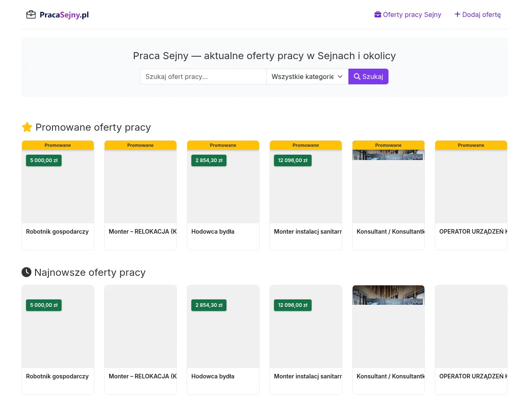Screen dimensions: 529x397
Task: Select OPERATOR URZĄDZEŃ under Najnowsze oferty pracy
Action: click(x=473, y=376)
